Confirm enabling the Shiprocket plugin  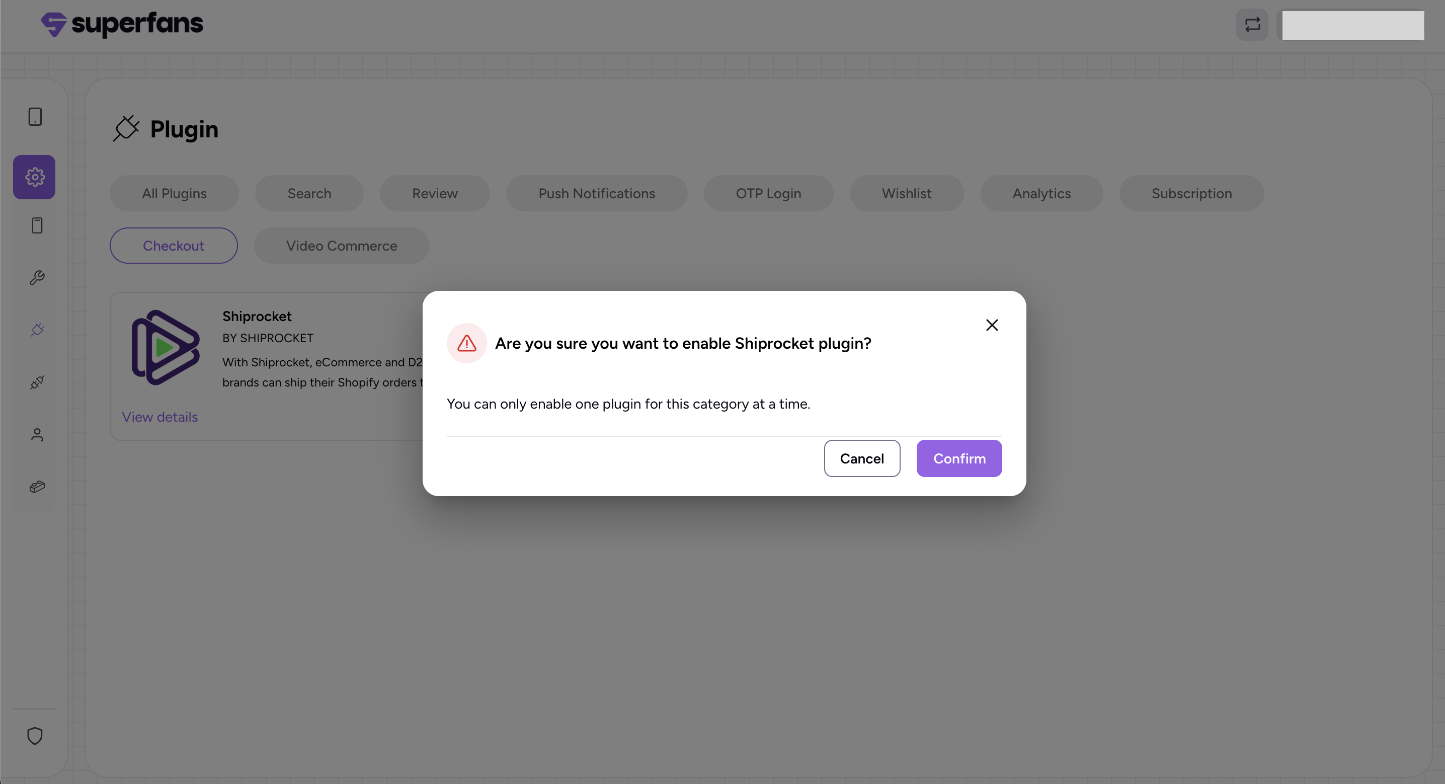pos(958,458)
